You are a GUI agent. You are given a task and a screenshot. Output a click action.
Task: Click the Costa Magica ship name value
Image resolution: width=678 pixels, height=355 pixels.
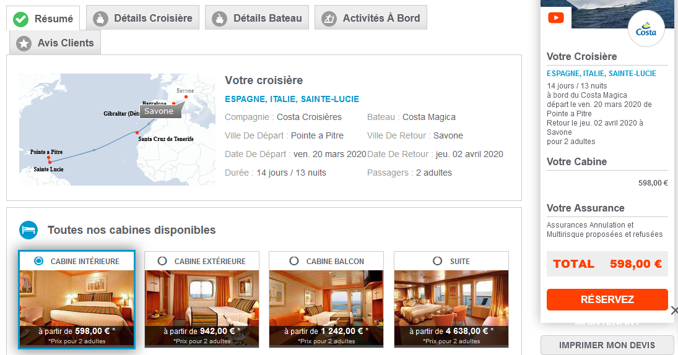(429, 117)
